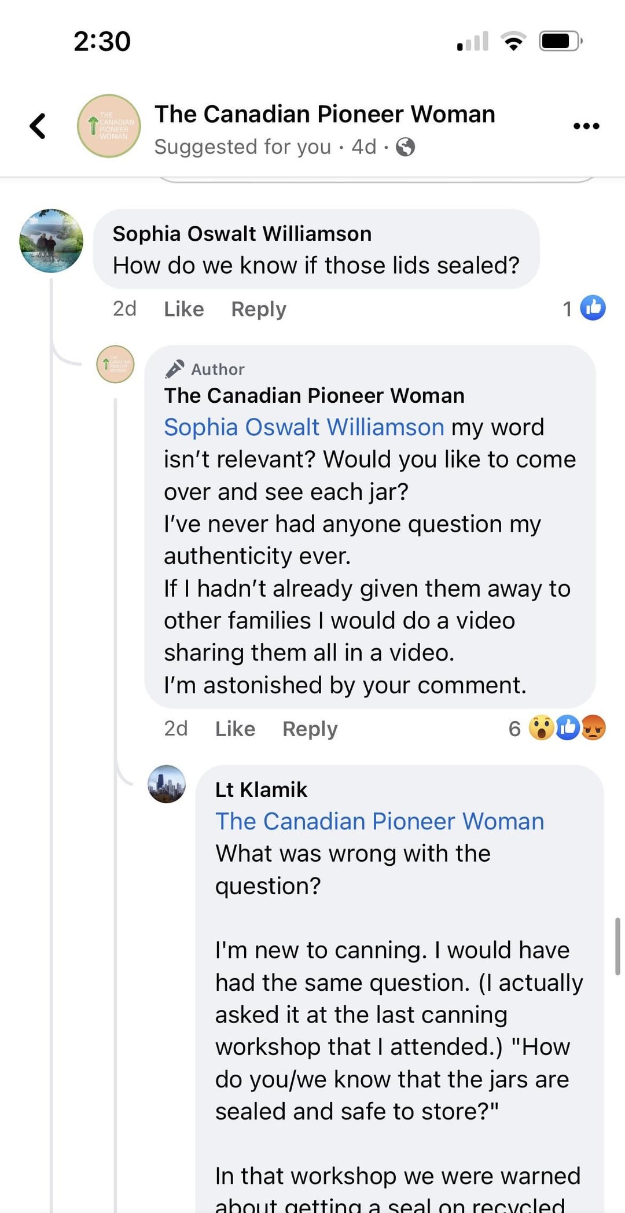Tap The Canadian Pioneer Woman mention in Klamik's reply
This screenshot has height=1213, width=625.
point(380,821)
